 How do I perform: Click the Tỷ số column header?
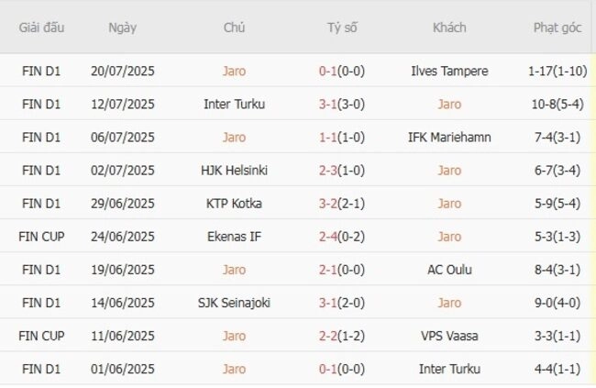point(342,28)
